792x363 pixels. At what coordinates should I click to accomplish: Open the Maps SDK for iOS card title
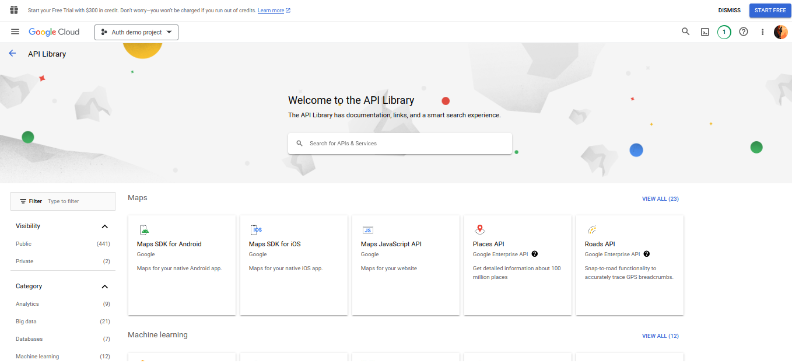pos(275,244)
